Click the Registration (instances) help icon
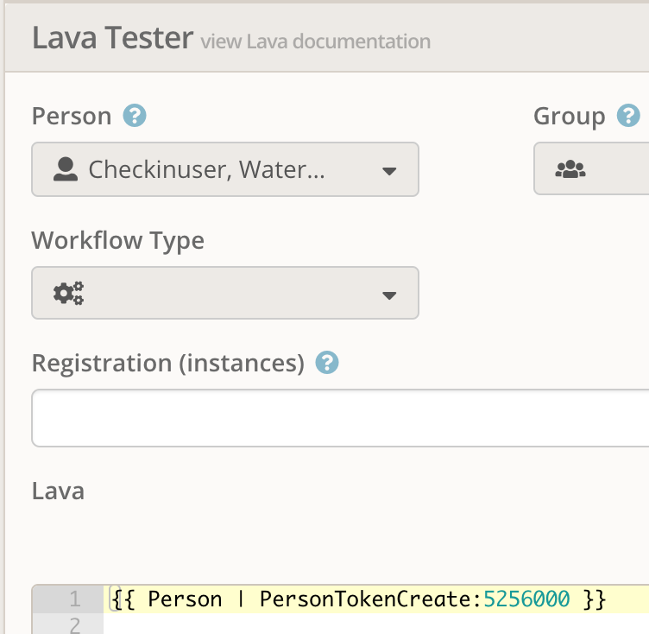 (327, 363)
